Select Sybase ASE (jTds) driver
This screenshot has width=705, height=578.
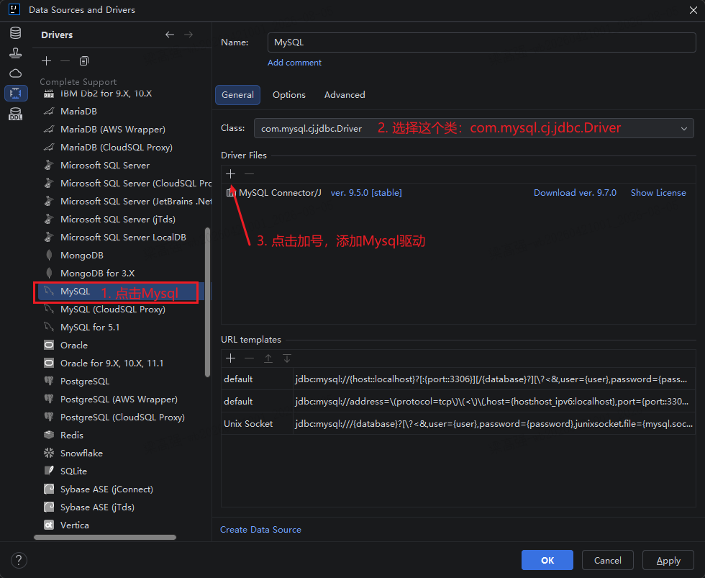click(97, 507)
